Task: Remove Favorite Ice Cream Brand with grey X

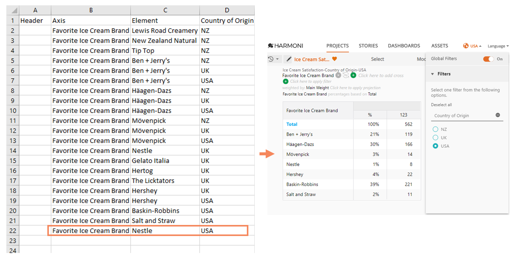Action: point(338,75)
